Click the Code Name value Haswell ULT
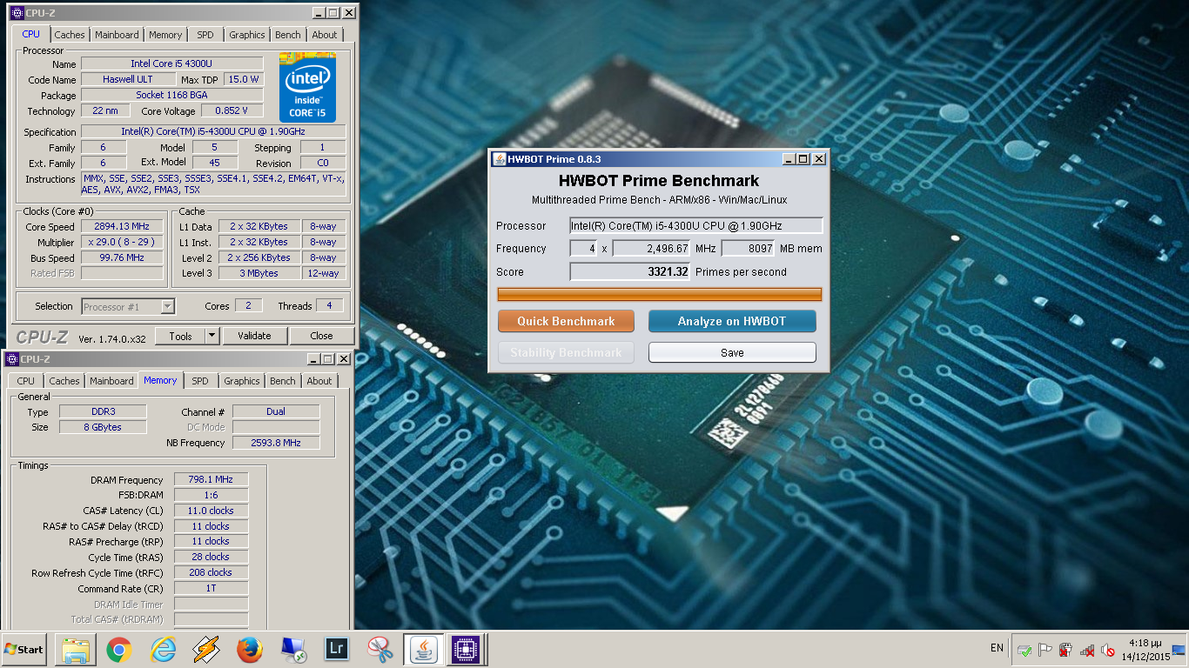This screenshot has width=1189, height=668. click(128, 79)
